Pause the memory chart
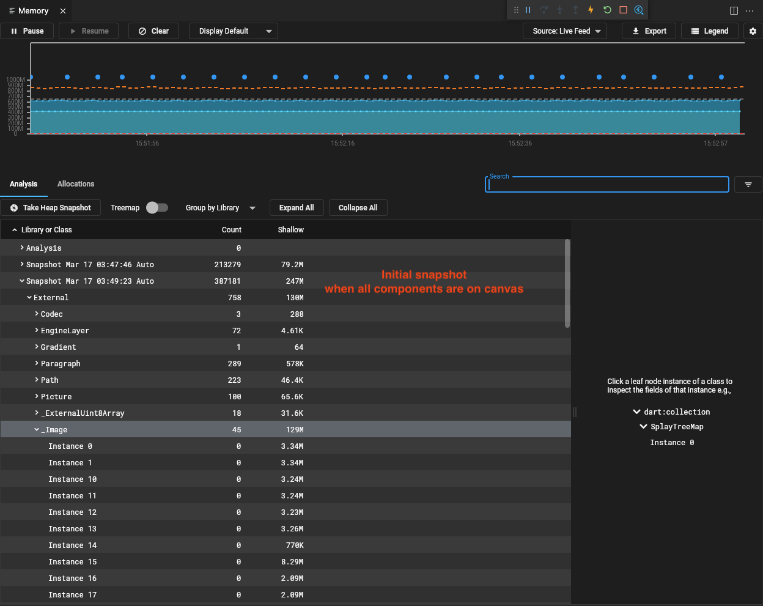The height and width of the screenshot is (606, 763). (28, 31)
